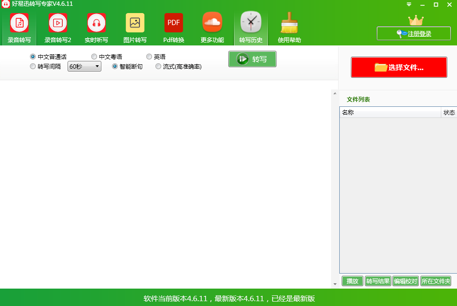Select 中文粤语 Cantonese language option
Image resolution: width=457 pixels, height=306 pixels.
94,56
